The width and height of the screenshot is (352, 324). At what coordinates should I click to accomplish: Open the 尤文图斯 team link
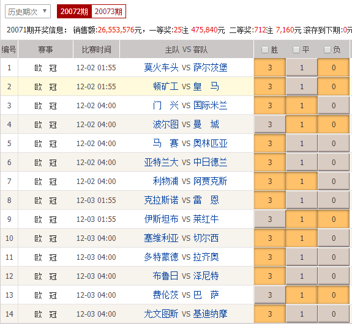161,314
